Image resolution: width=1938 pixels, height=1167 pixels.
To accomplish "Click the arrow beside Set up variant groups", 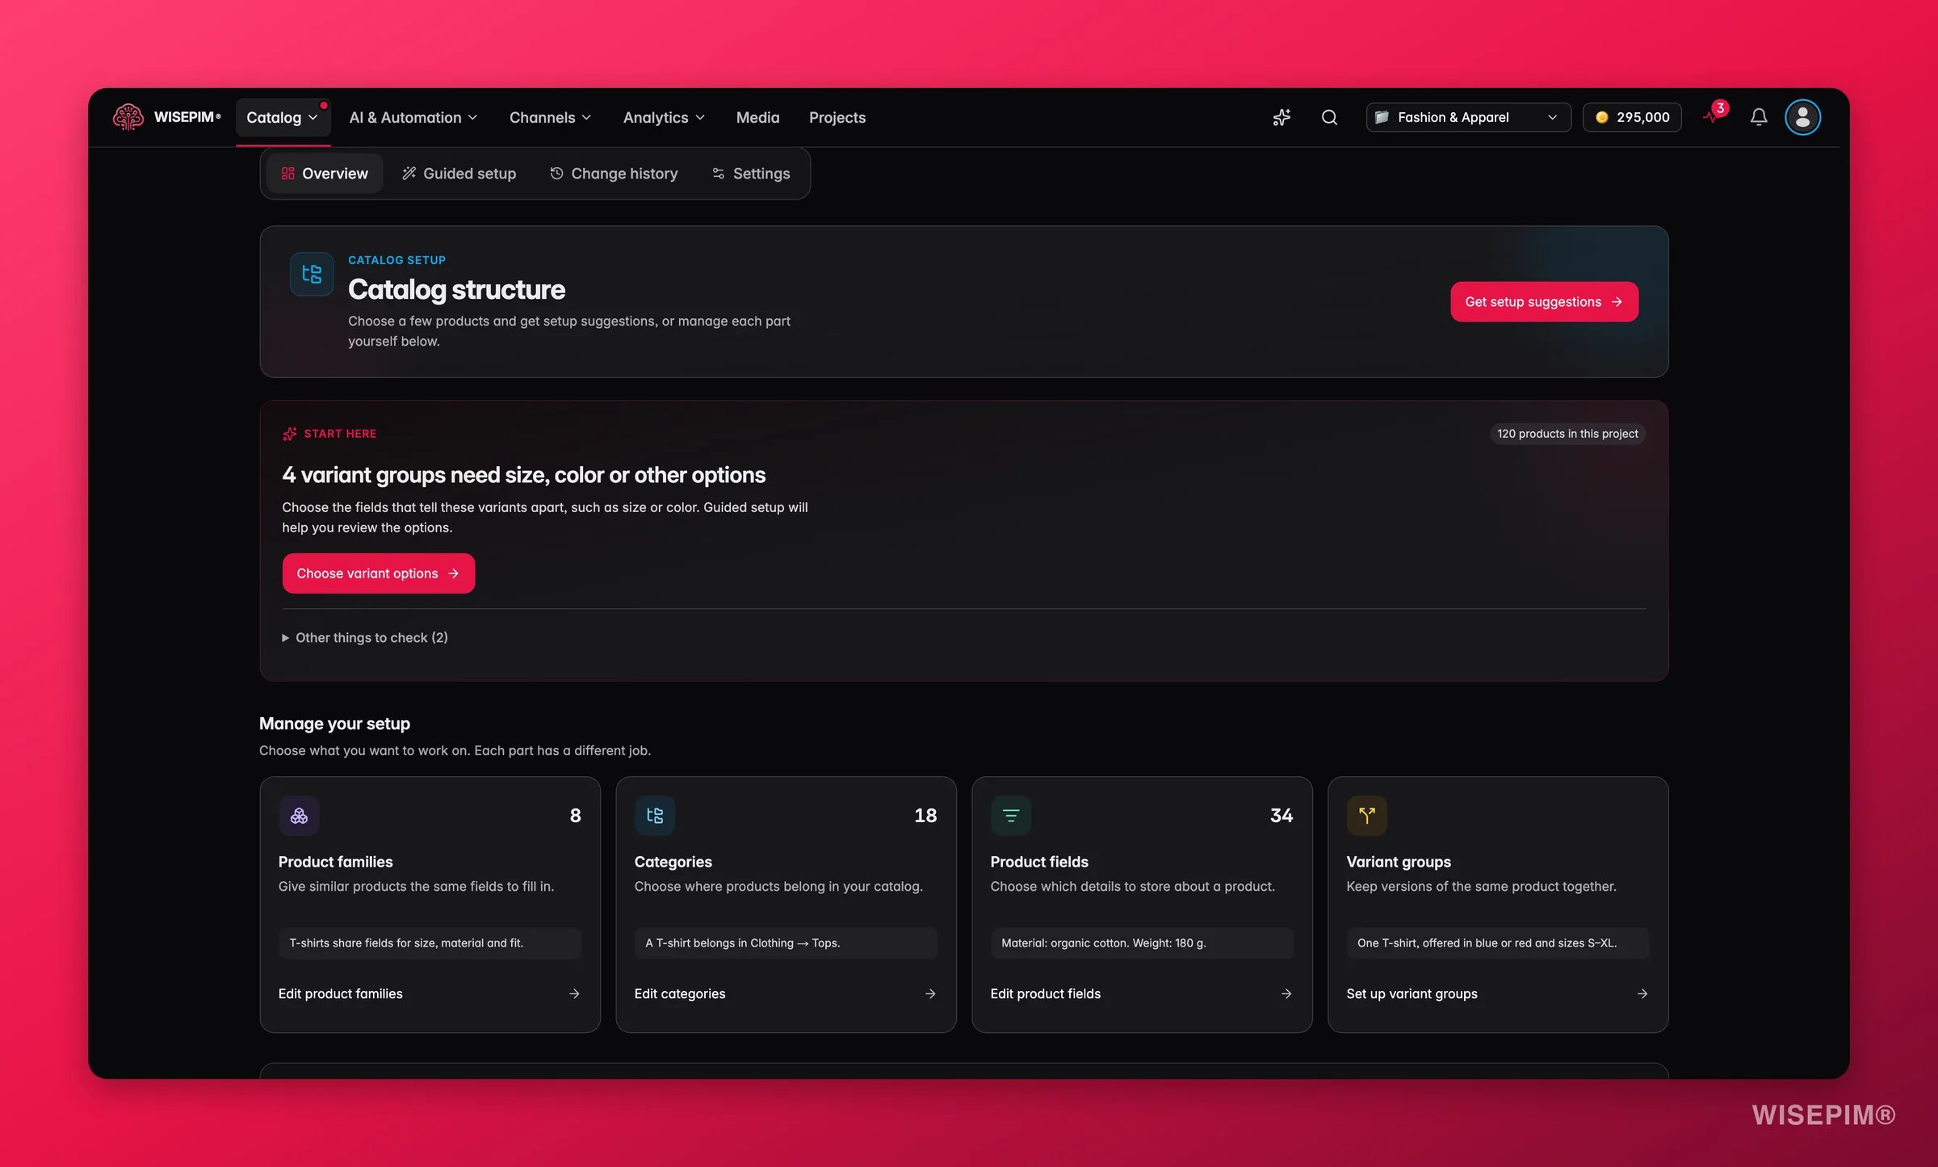I will [1642, 993].
